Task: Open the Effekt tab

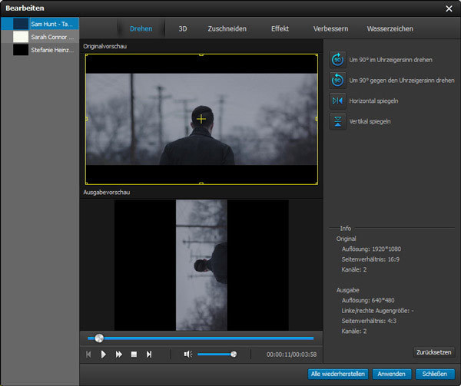Action: (x=280, y=28)
